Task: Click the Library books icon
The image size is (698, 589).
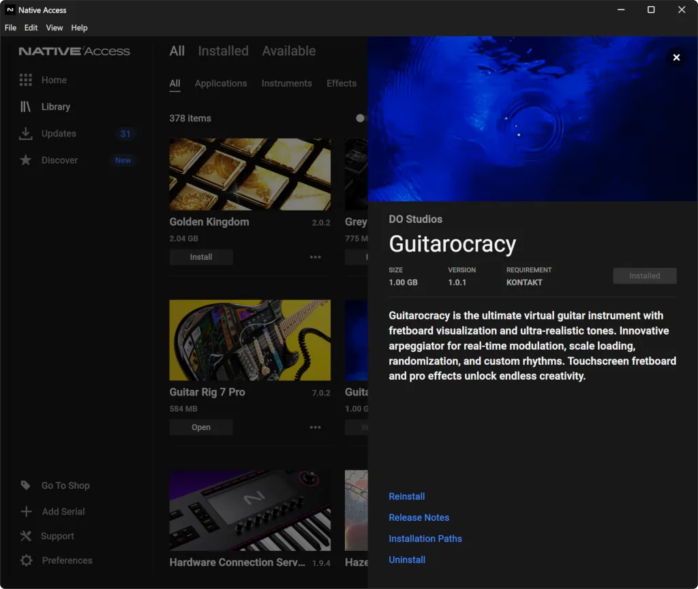Action: (25, 107)
